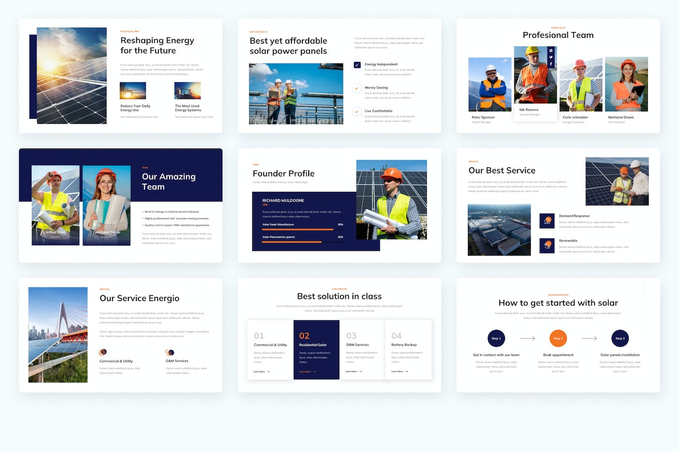Viewport: 679px width, 452px height.
Task: Click the arrow between Step 1 and Step 2
Action: click(x=527, y=339)
